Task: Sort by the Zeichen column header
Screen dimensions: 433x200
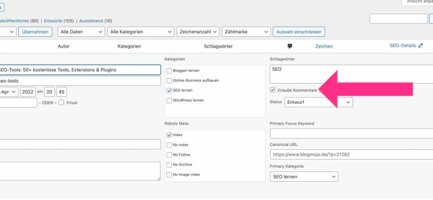Action: pyautogui.click(x=324, y=46)
